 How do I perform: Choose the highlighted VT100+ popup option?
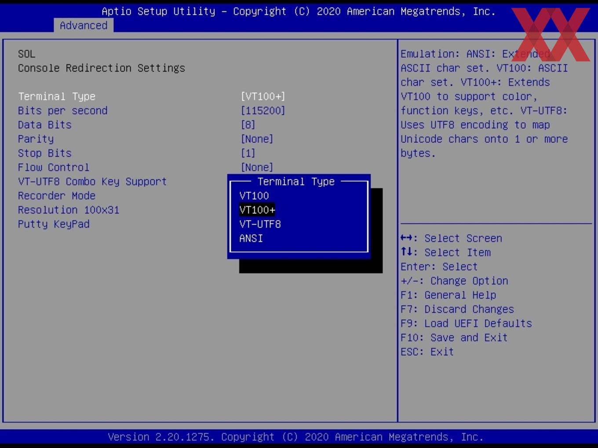click(257, 210)
